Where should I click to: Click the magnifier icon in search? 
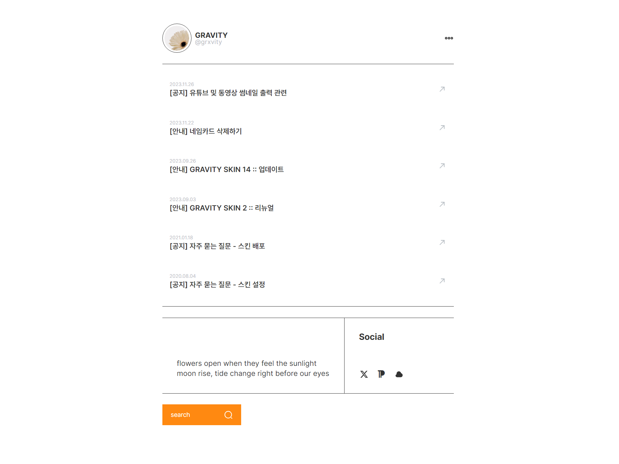point(228,415)
